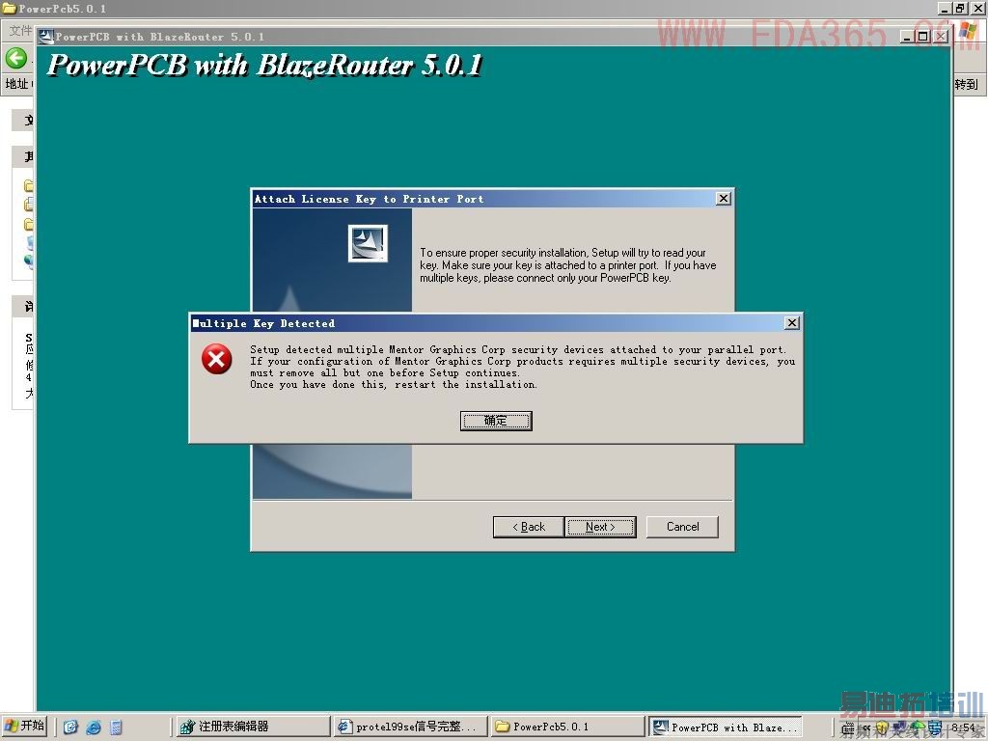The height and width of the screenshot is (741, 988).
Task: Close the PowerPcb5.0.1 Explorer window
Action: 976,8
